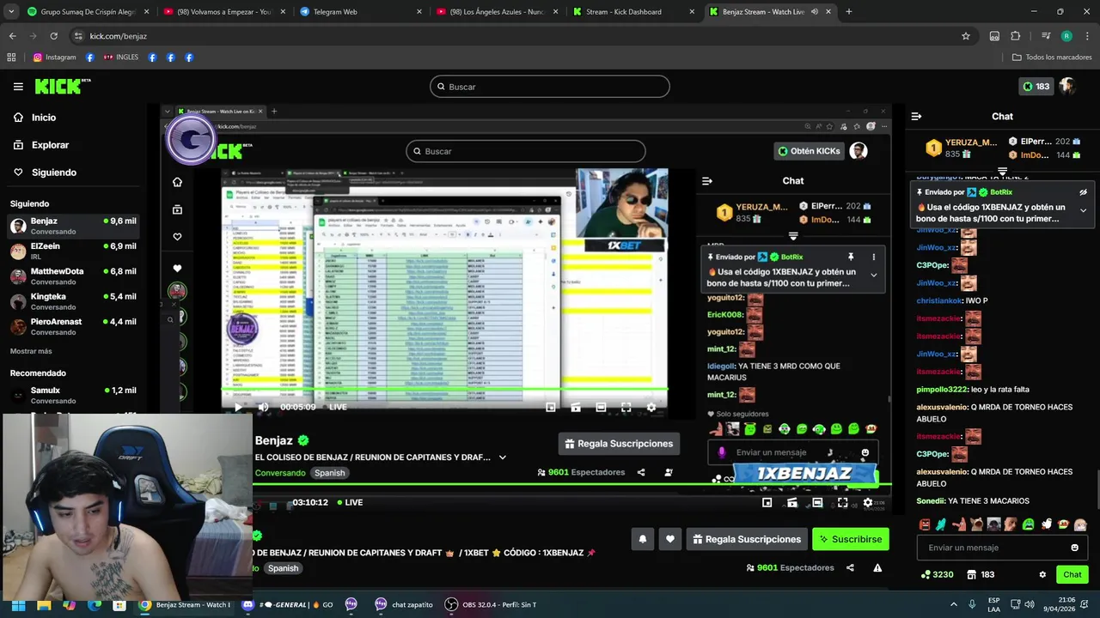Expand the chat leaderboard with the down chevron
Viewport: 1100px width, 618px height.
click(x=1002, y=171)
